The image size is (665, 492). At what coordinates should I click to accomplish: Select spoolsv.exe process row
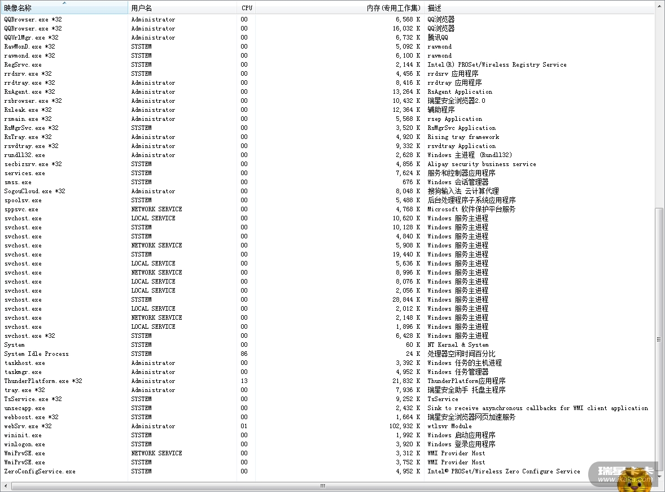[327, 201]
